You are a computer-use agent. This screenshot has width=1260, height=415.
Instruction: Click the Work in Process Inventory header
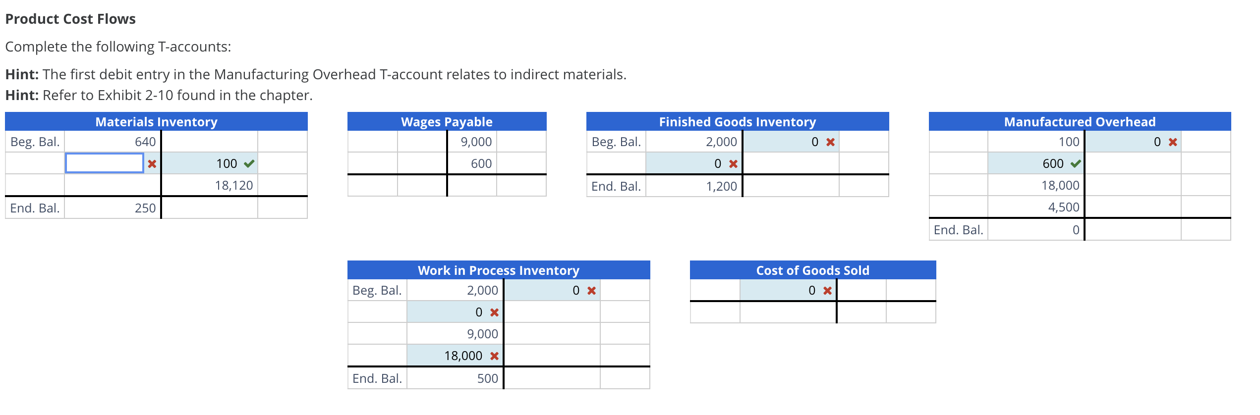[499, 270]
